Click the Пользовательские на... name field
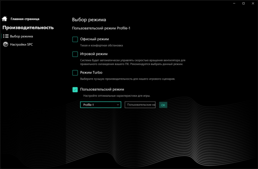This screenshot has height=169, width=258. pyautogui.click(x=140, y=105)
